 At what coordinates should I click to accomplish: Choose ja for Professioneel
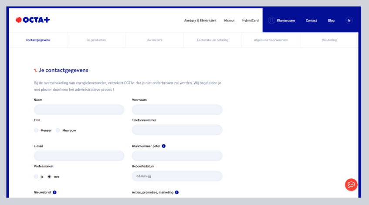coord(36,177)
